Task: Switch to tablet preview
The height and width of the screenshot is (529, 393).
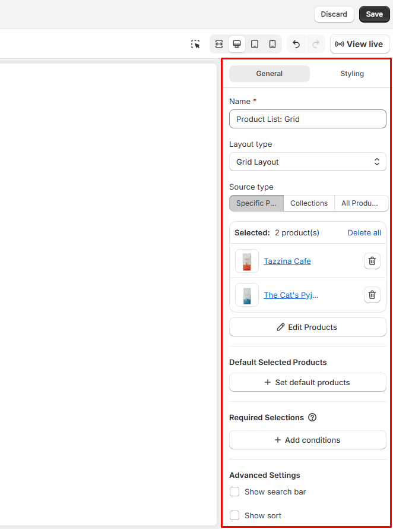Action: click(255, 44)
